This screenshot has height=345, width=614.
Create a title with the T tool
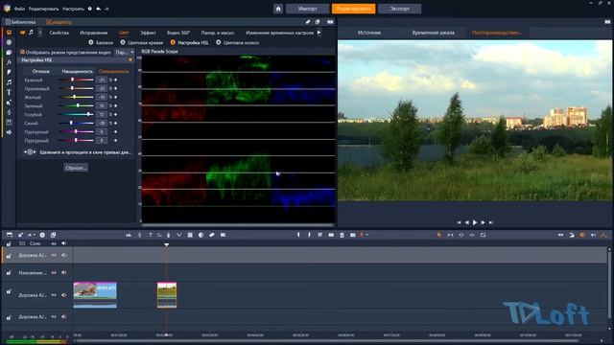click(x=151, y=235)
